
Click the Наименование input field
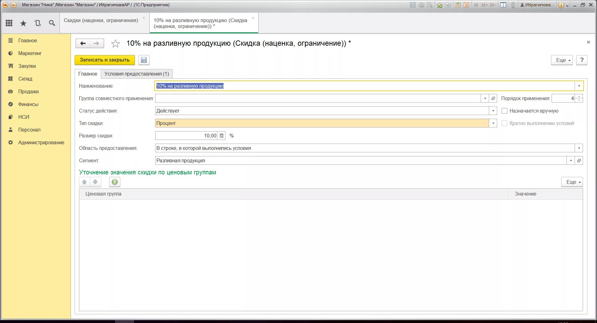tap(365, 86)
